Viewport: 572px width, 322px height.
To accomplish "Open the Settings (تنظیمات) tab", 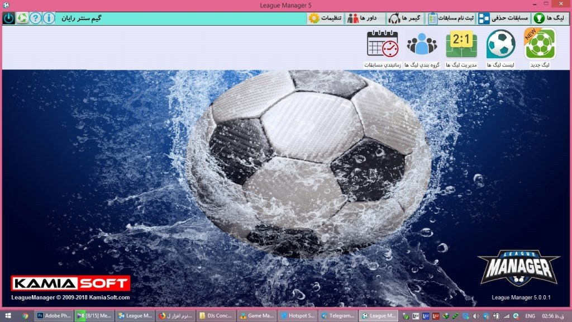I will click(x=325, y=18).
